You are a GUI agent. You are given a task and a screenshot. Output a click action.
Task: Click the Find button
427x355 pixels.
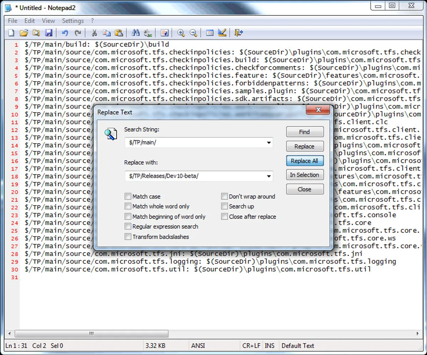[305, 132]
